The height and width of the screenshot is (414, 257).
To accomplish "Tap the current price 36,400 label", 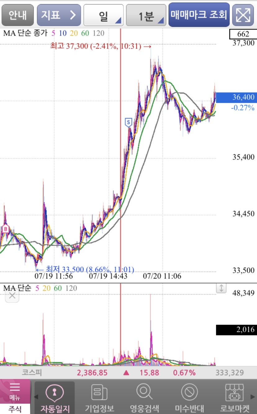I will point(236,98).
